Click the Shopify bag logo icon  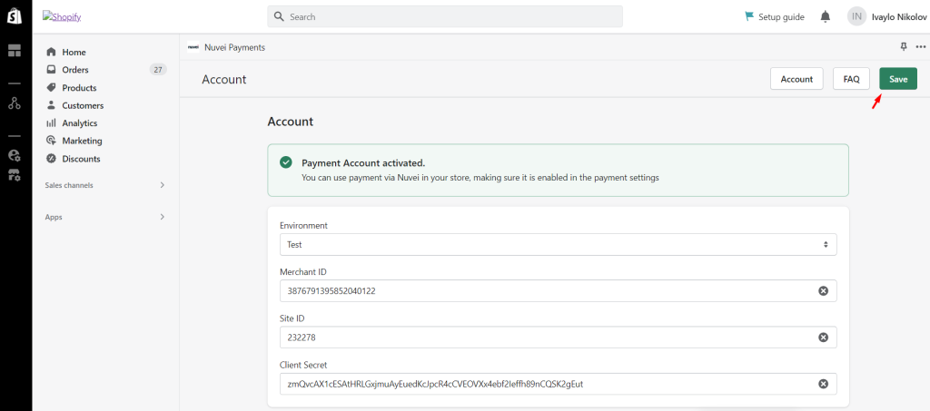point(15,16)
